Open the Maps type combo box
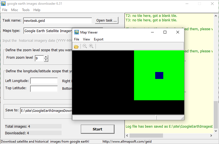Image resolution: width=219 pixels, height=144 pixels. (x=48, y=31)
